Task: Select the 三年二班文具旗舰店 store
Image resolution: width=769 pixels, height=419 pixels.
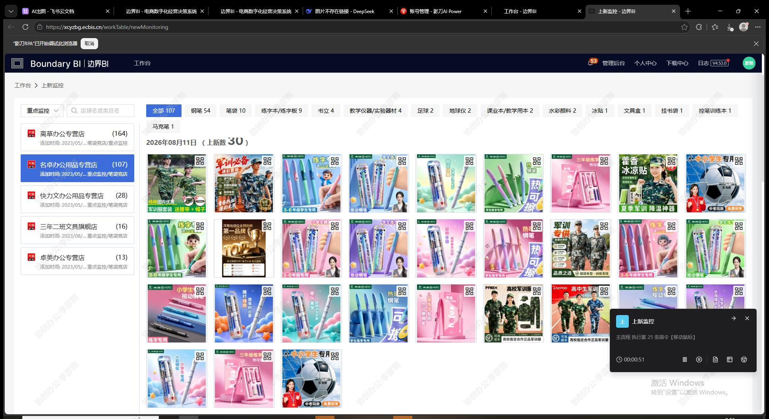Action: 77,230
